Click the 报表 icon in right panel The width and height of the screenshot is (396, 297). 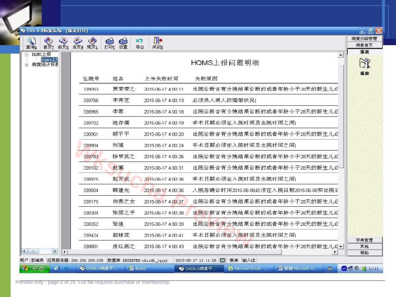pyautogui.click(x=365, y=63)
